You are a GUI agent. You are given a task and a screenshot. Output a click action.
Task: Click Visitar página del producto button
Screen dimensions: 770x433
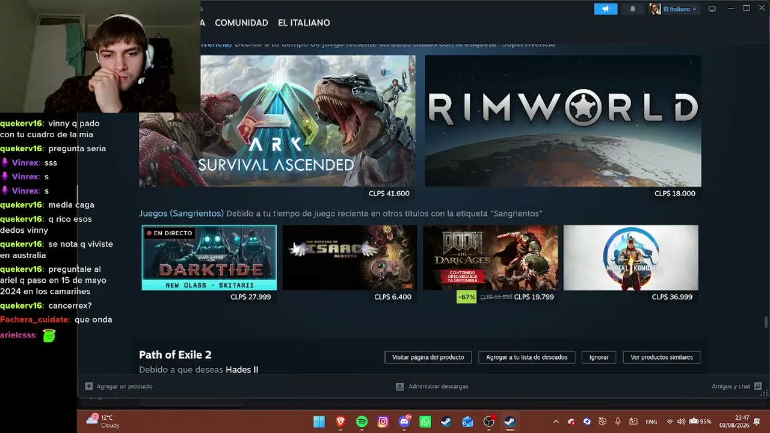coord(428,357)
